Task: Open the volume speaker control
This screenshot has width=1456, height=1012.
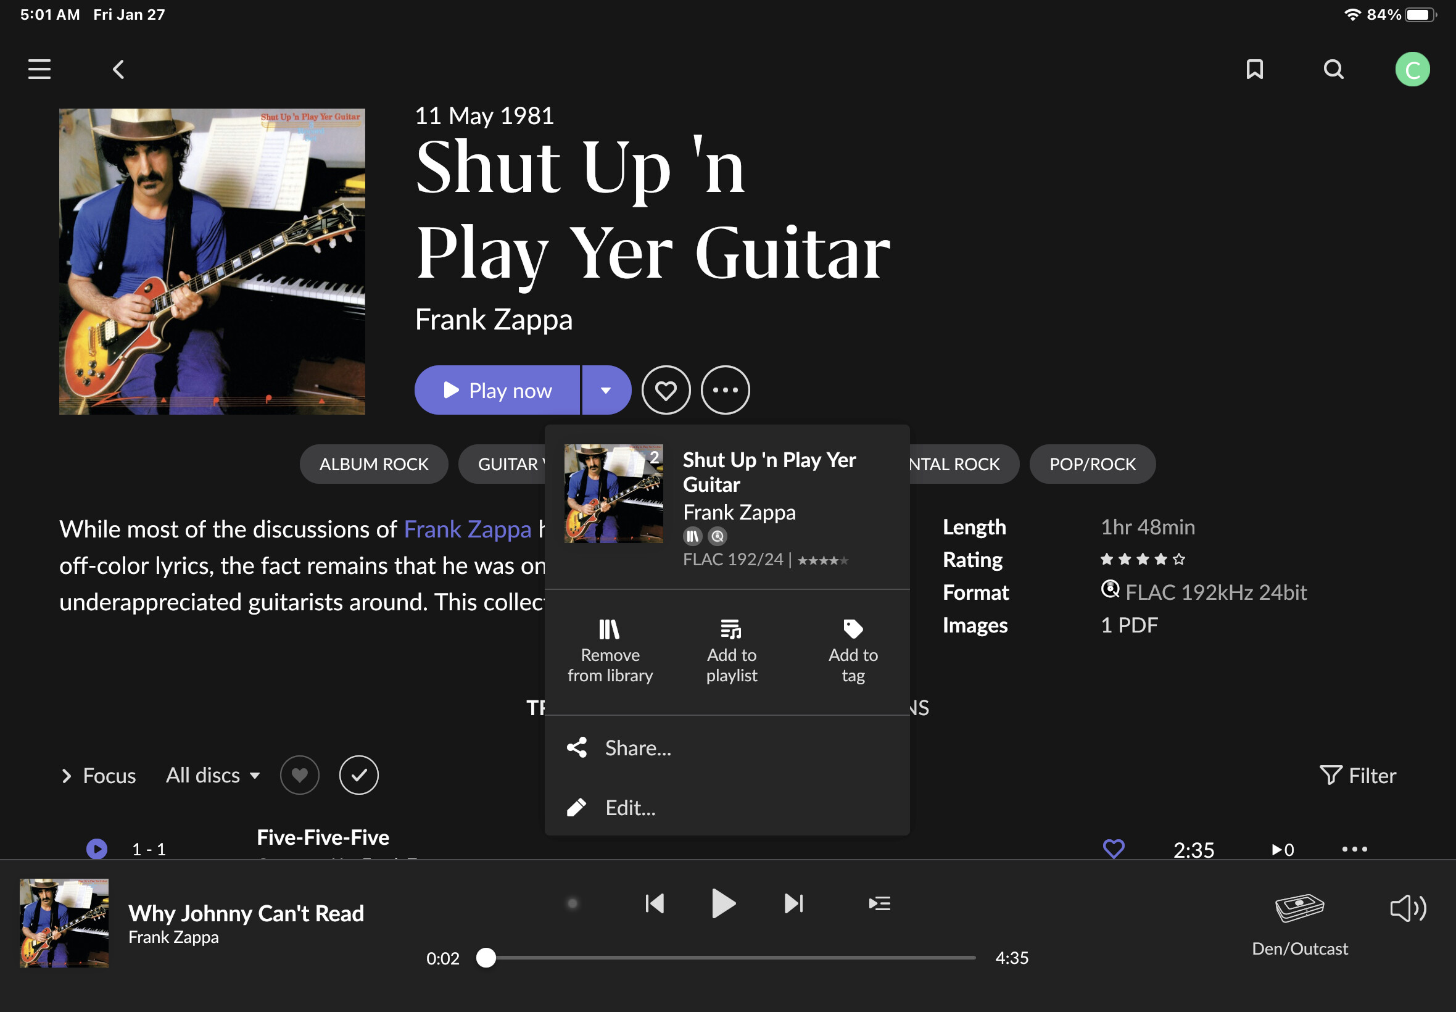Action: click(1408, 908)
